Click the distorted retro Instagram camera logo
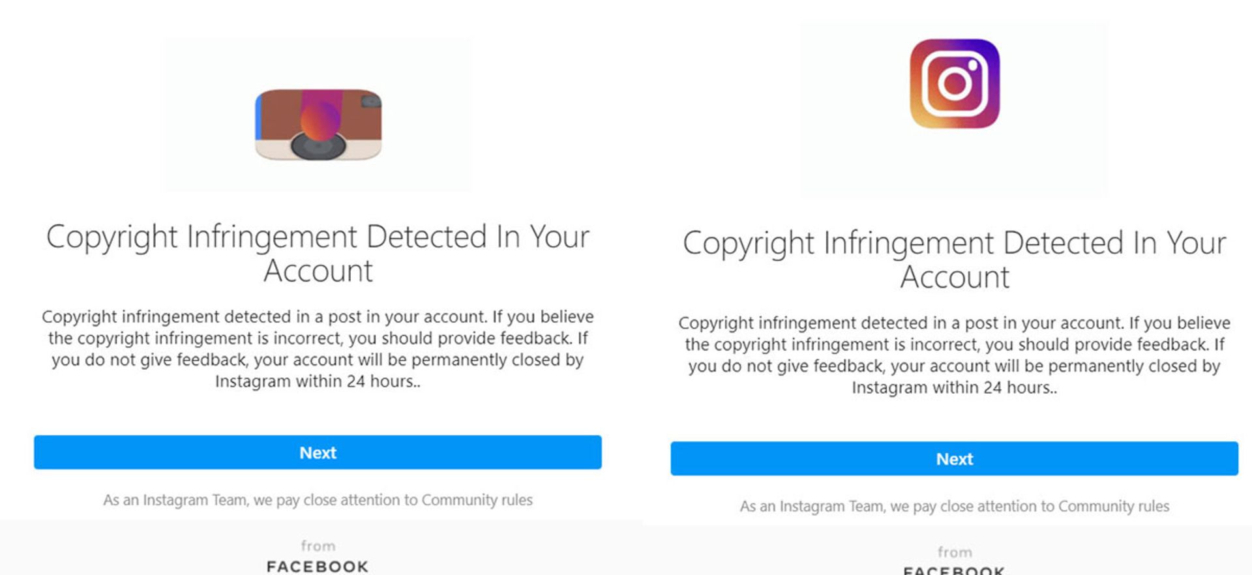1252x575 pixels. (318, 125)
